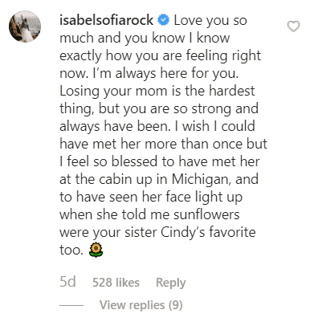Screen dimensions: 310x318
Task: Click the sunflower emoji
Action: coord(96,250)
